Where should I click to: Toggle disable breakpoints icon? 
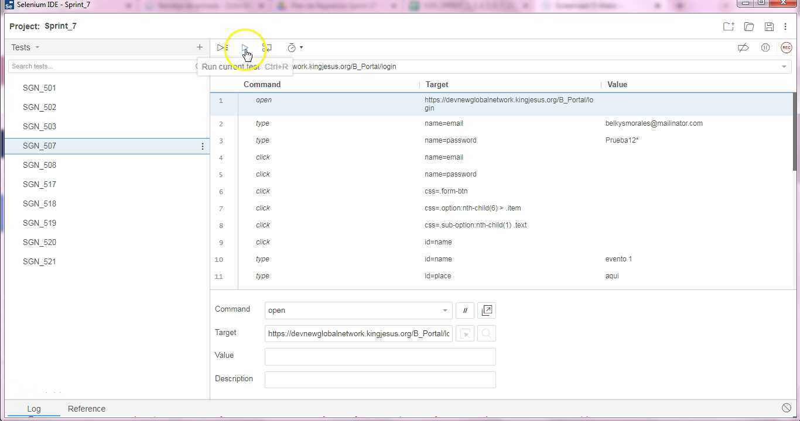click(x=743, y=48)
